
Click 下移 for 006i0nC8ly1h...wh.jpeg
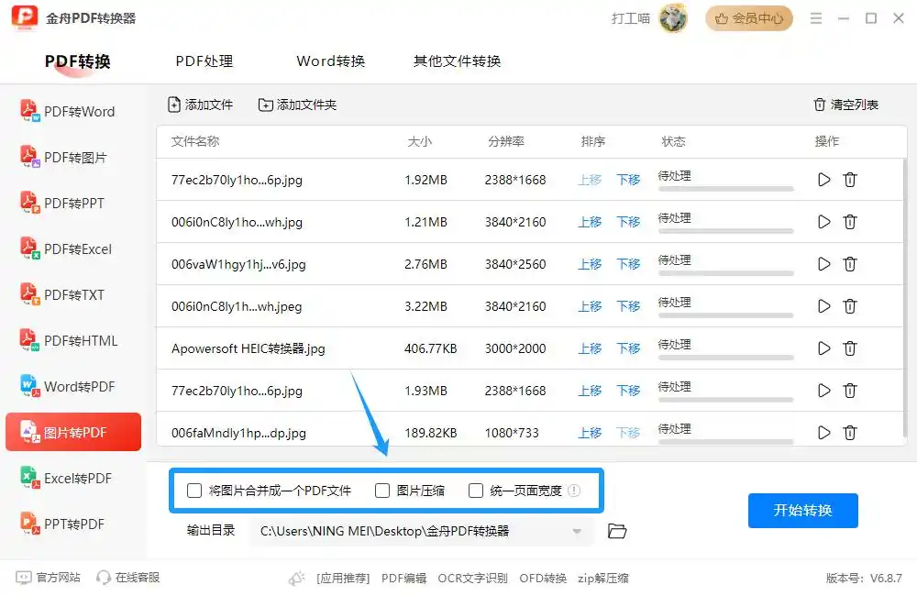628,306
